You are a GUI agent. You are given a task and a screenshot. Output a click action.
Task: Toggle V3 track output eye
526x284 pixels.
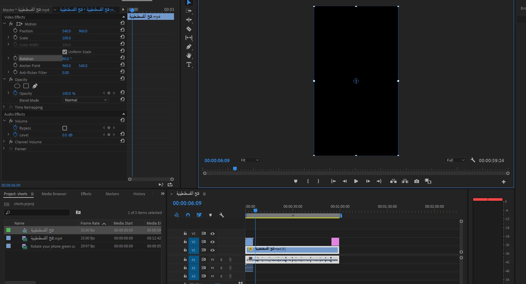(x=212, y=233)
